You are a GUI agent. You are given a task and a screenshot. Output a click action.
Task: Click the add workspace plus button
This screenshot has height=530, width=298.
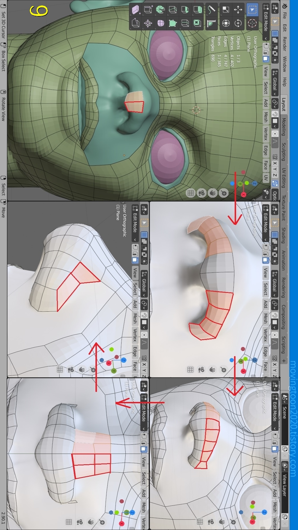[284, 361]
